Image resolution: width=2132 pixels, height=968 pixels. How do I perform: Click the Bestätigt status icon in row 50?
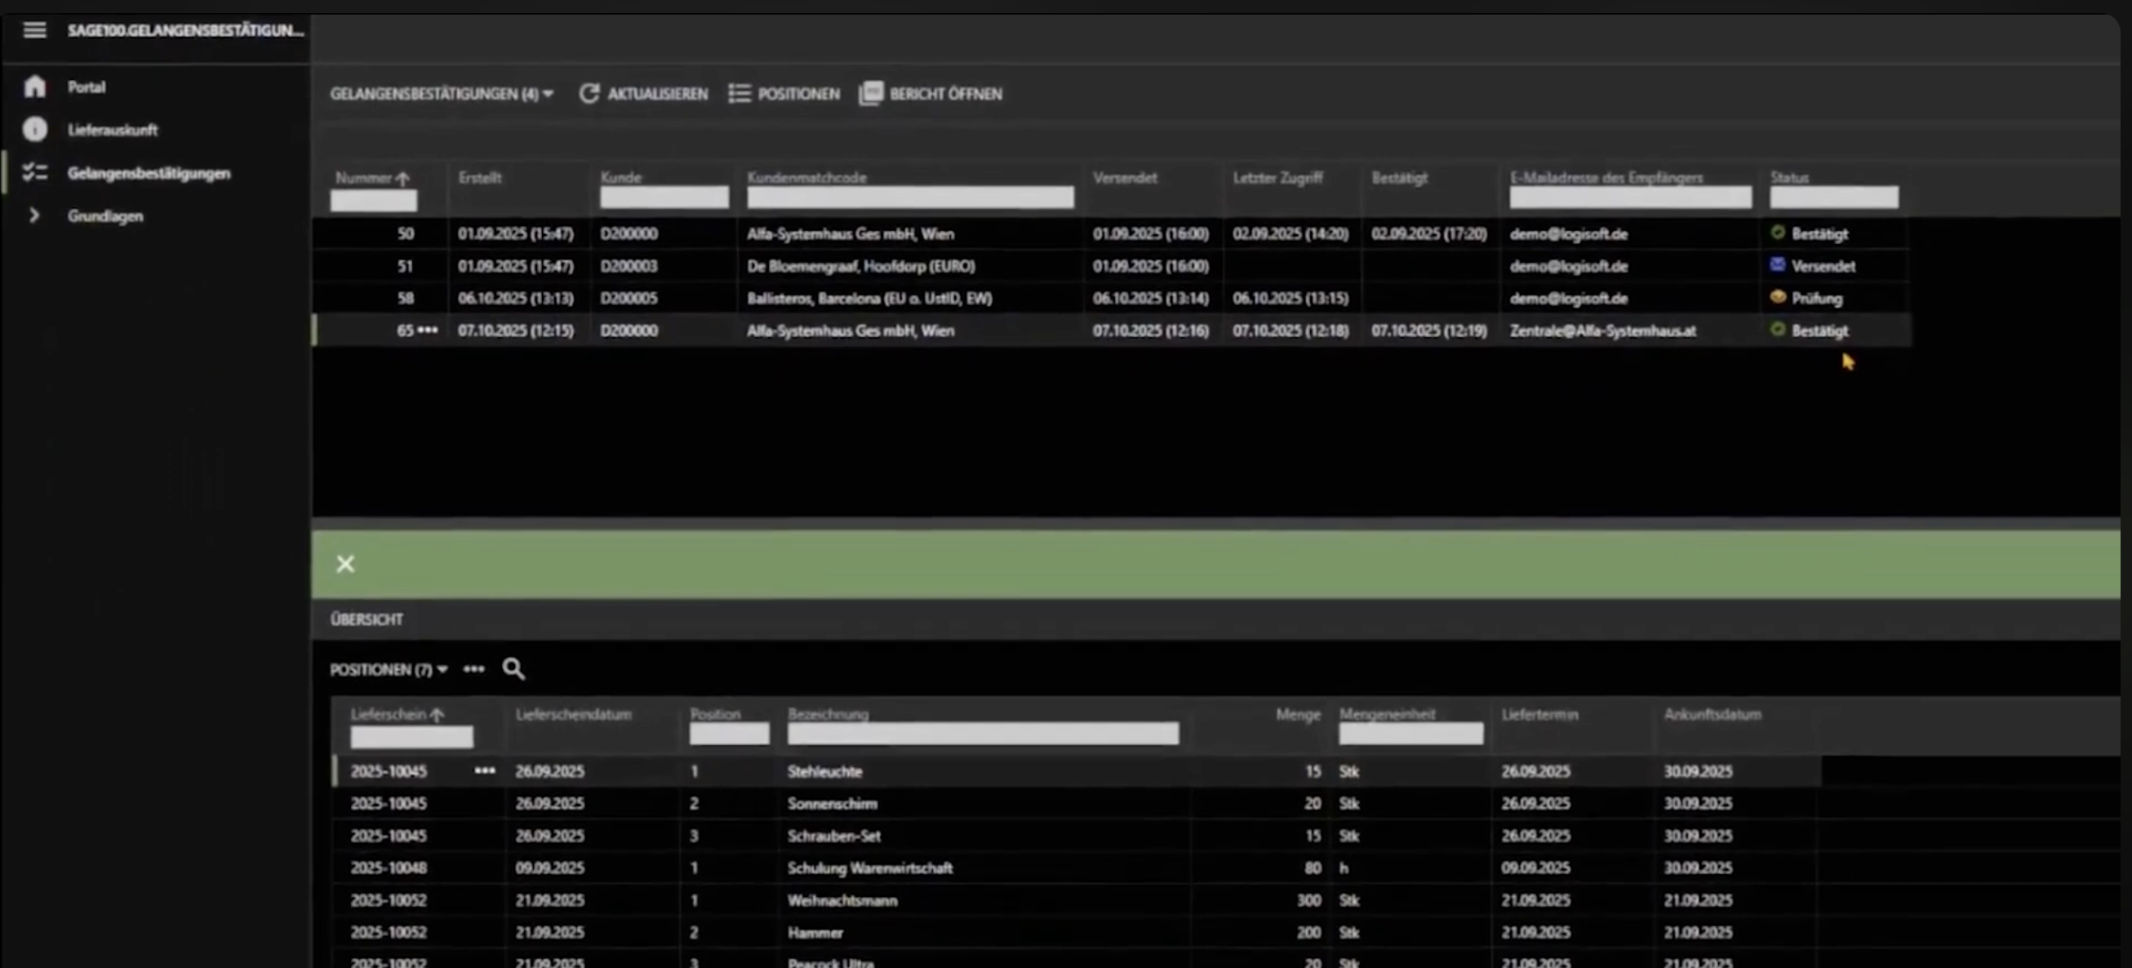pos(1777,233)
